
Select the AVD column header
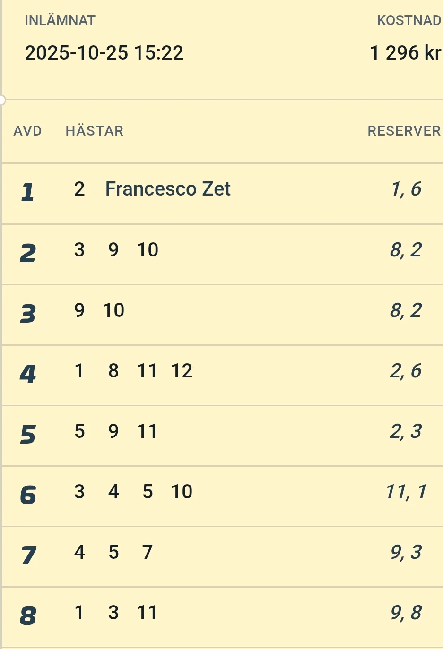27,131
